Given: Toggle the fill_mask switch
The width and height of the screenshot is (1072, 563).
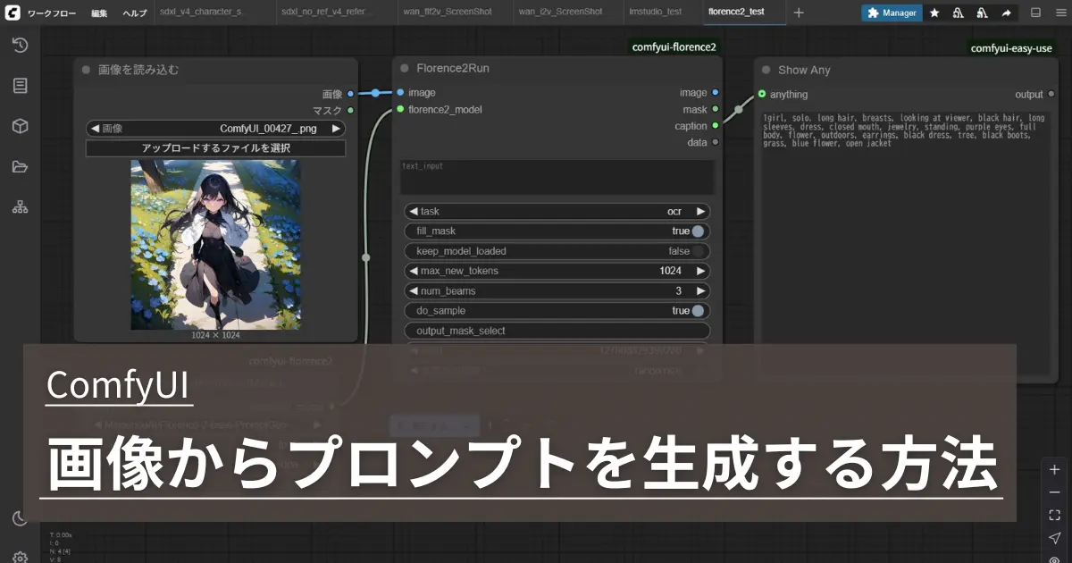Looking at the screenshot, I should [698, 231].
